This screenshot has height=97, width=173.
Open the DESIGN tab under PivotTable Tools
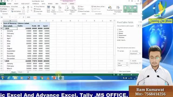(72, 4)
